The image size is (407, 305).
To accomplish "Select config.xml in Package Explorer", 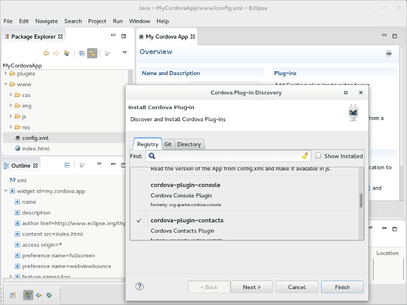I will click(36, 138).
